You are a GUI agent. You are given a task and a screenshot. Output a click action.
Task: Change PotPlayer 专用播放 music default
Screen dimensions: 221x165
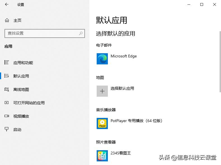point(136,121)
